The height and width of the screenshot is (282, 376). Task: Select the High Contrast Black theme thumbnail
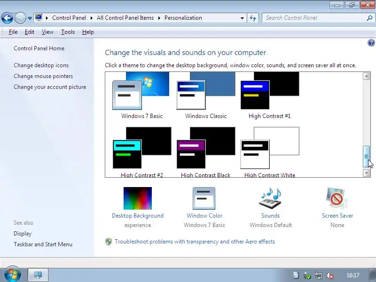(206, 148)
